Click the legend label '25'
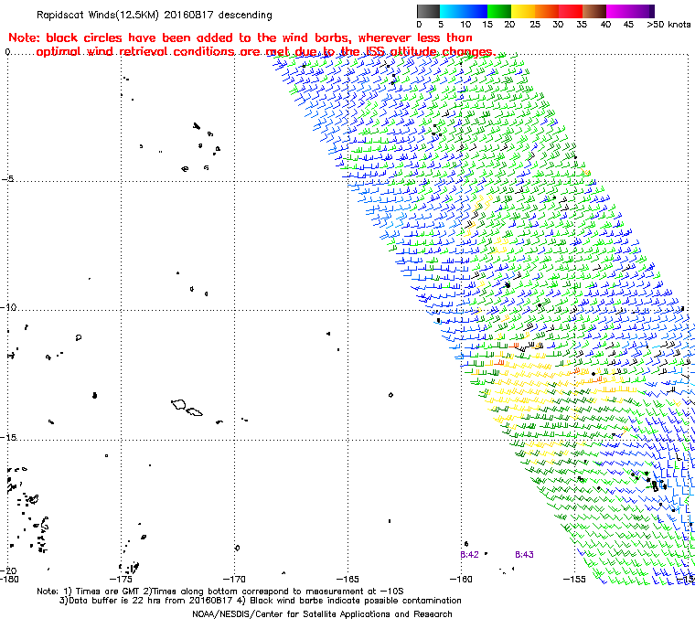695x629 pixels. pos(536,25)
